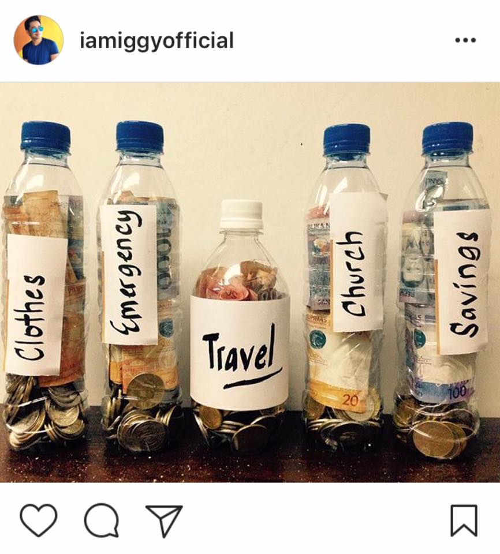This screenshot has width=500, height=554.
Task: Click the blue cap of the Savings bottle
Action: (x=447, y=138)
